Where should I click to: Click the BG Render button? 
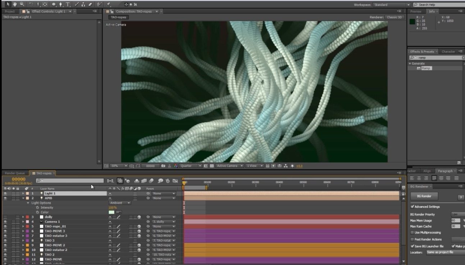[x=424, y=196]
